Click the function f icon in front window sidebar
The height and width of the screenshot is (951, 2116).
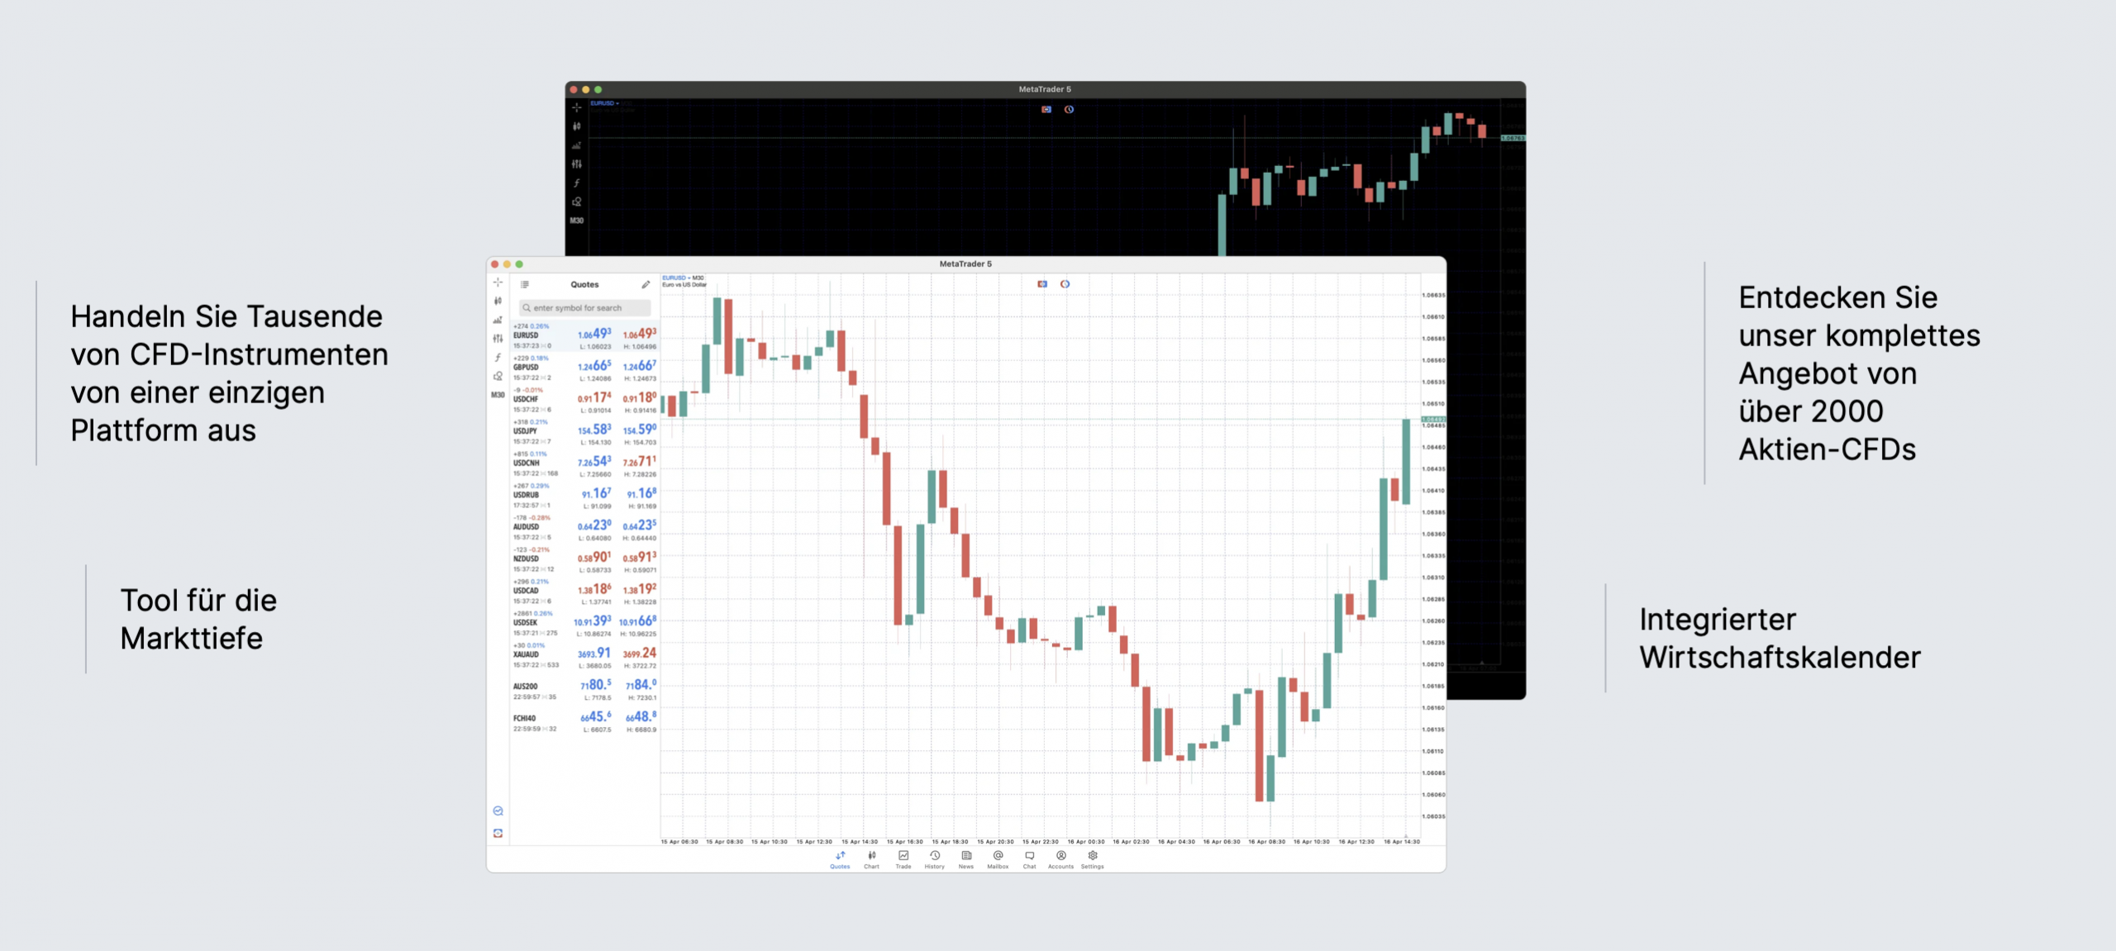498,358
